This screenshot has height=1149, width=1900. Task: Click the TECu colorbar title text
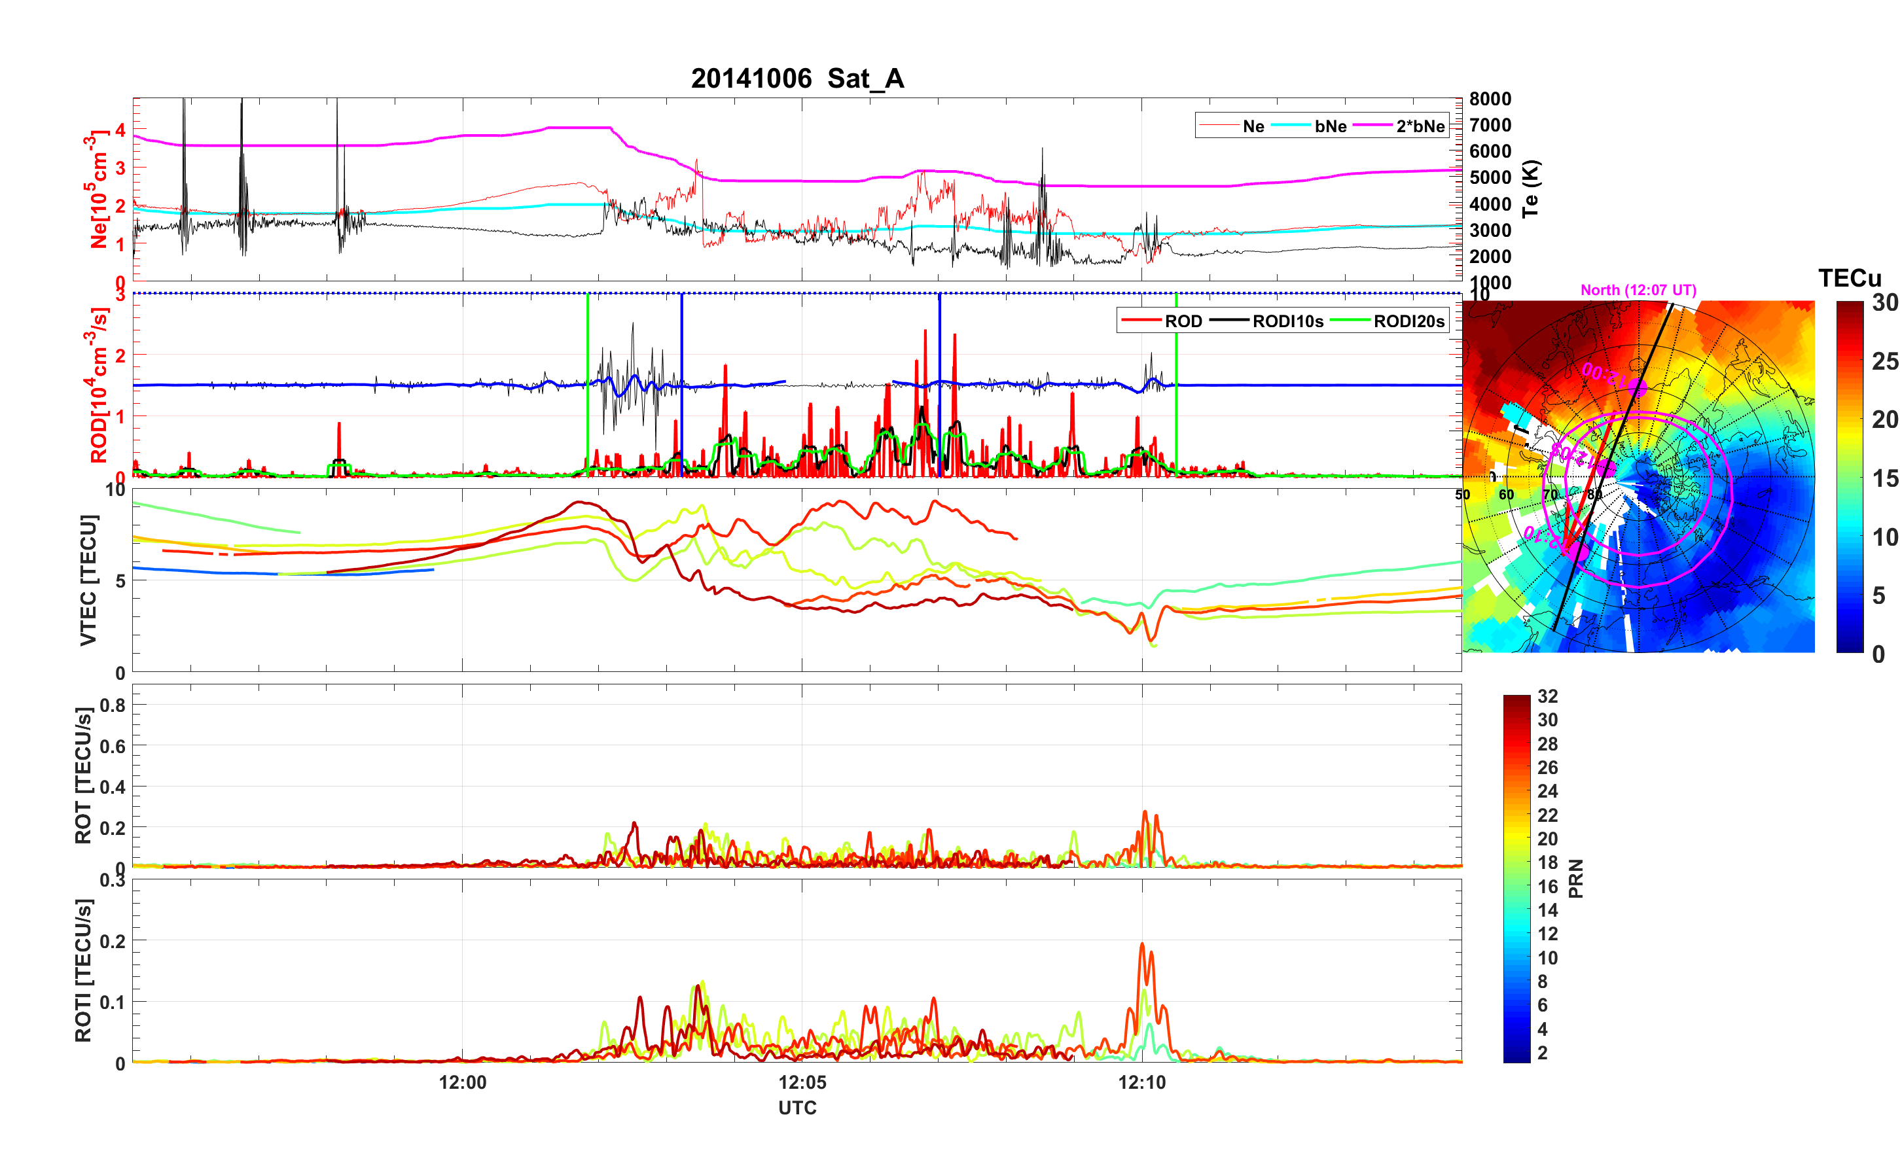1849,278
